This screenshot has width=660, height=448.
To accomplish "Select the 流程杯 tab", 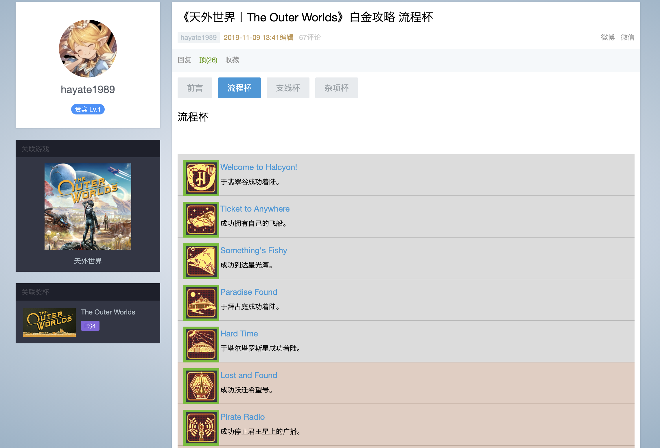I will [x=239, y=88].
